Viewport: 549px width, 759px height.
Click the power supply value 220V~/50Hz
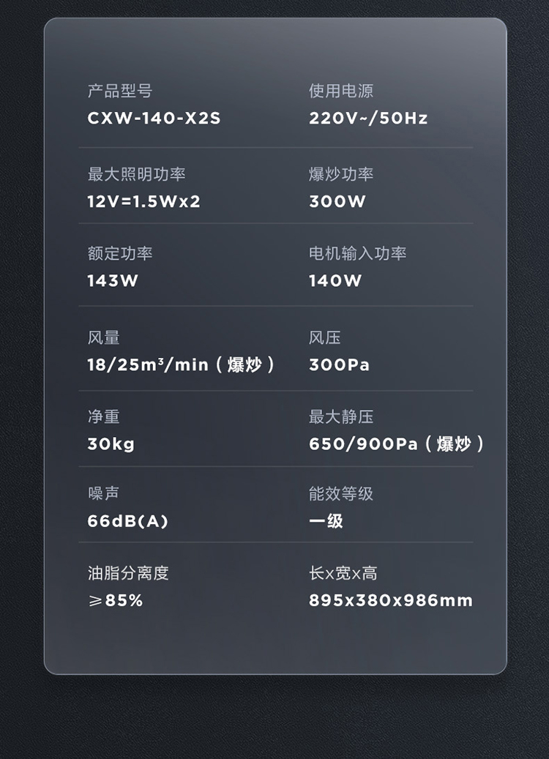(368, 119)
